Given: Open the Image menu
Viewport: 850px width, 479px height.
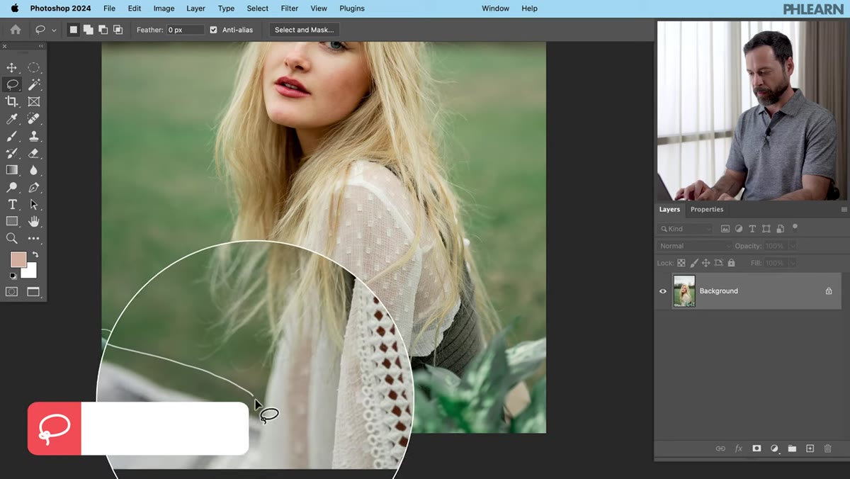Looking at the screenshot, I should pyautogui.click(x=164, y=9).
